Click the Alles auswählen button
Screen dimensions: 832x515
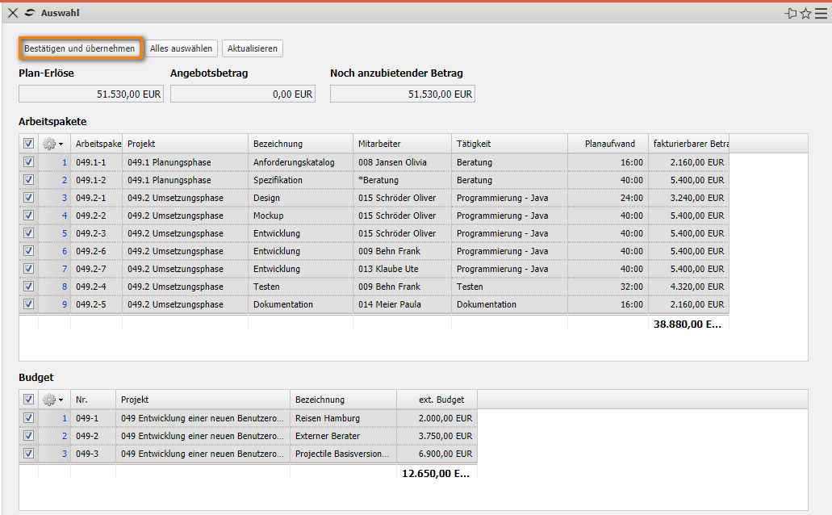(x=181, y=48)
